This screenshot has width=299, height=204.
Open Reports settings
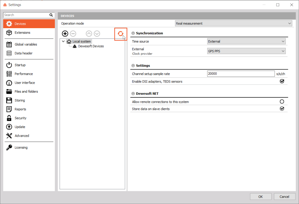29,109
